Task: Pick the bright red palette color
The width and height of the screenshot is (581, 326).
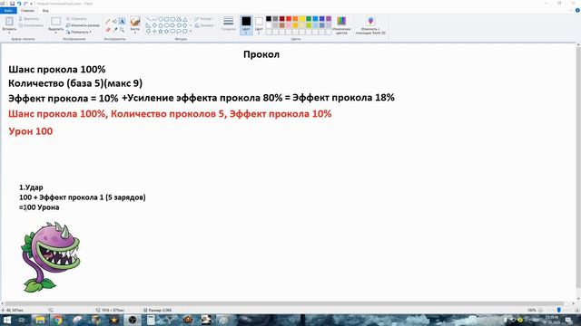Action: (x=289, y=19)
